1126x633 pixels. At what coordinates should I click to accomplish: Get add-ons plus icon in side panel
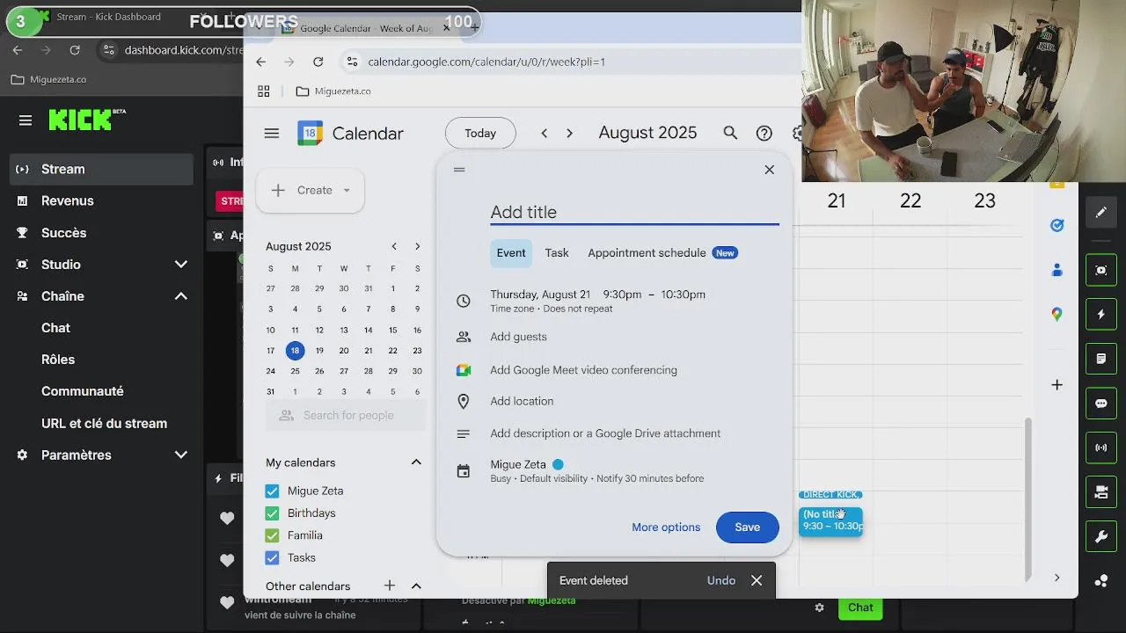(1057, 384)
